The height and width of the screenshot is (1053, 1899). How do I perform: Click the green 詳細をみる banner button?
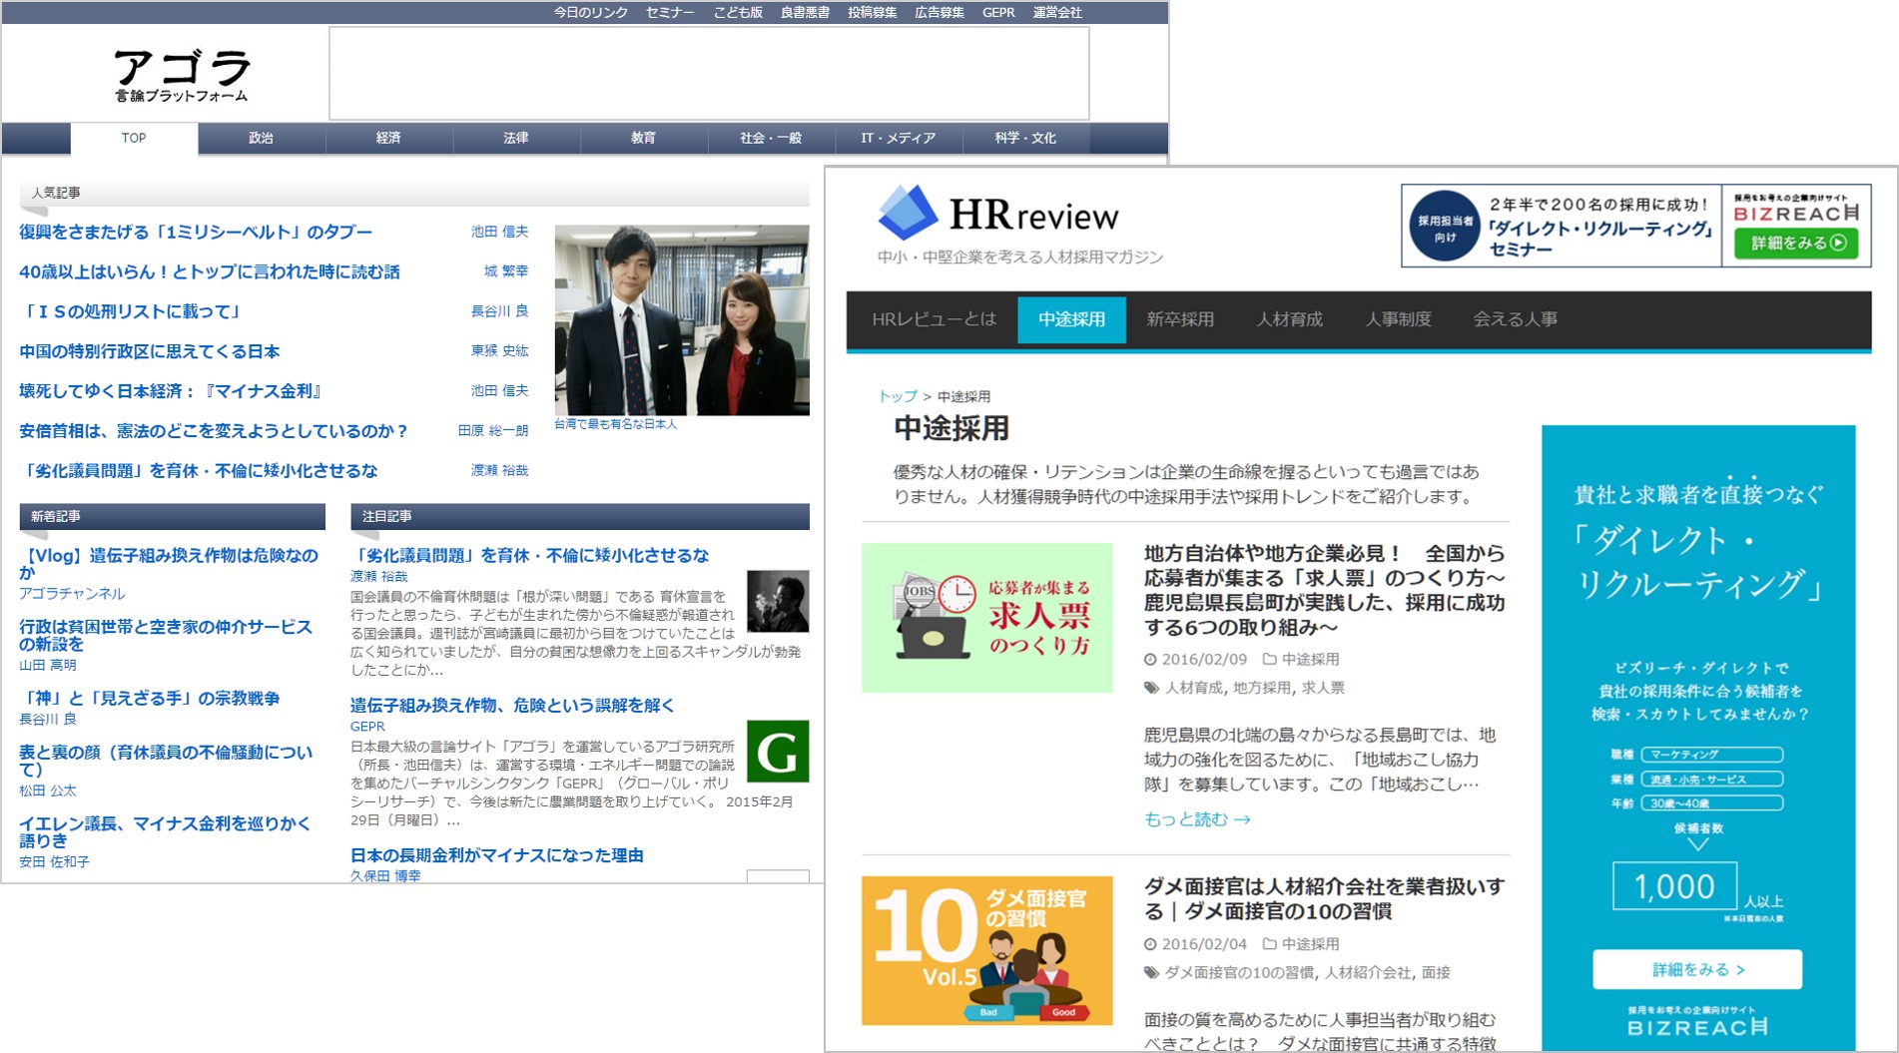[x=1796, y=243]
